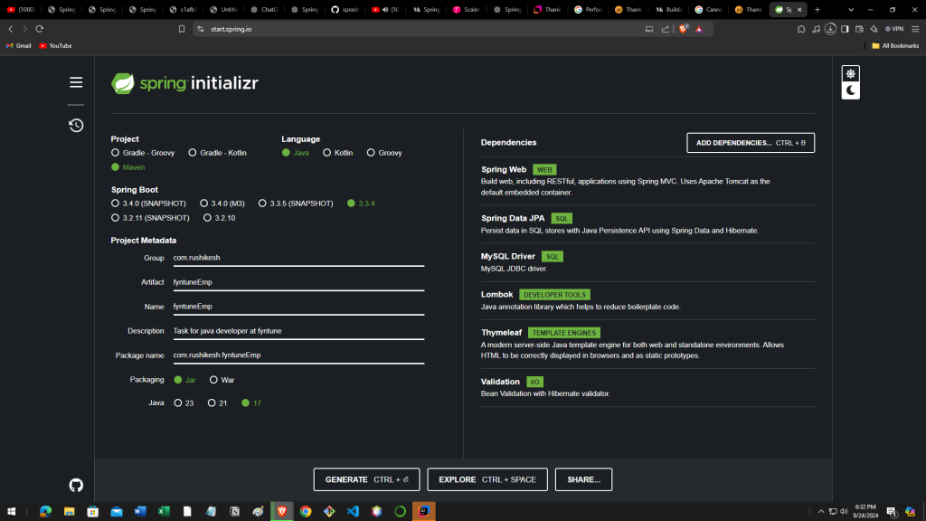Viewport: 926px width, 521px height.
Task: Switch to light theme using sun icon
Action: [850, 74]
